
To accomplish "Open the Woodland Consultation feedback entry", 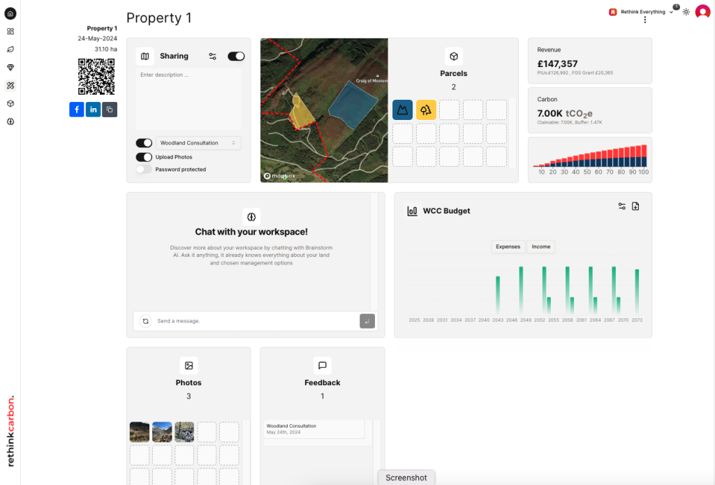I will click(x=314, y=429).
